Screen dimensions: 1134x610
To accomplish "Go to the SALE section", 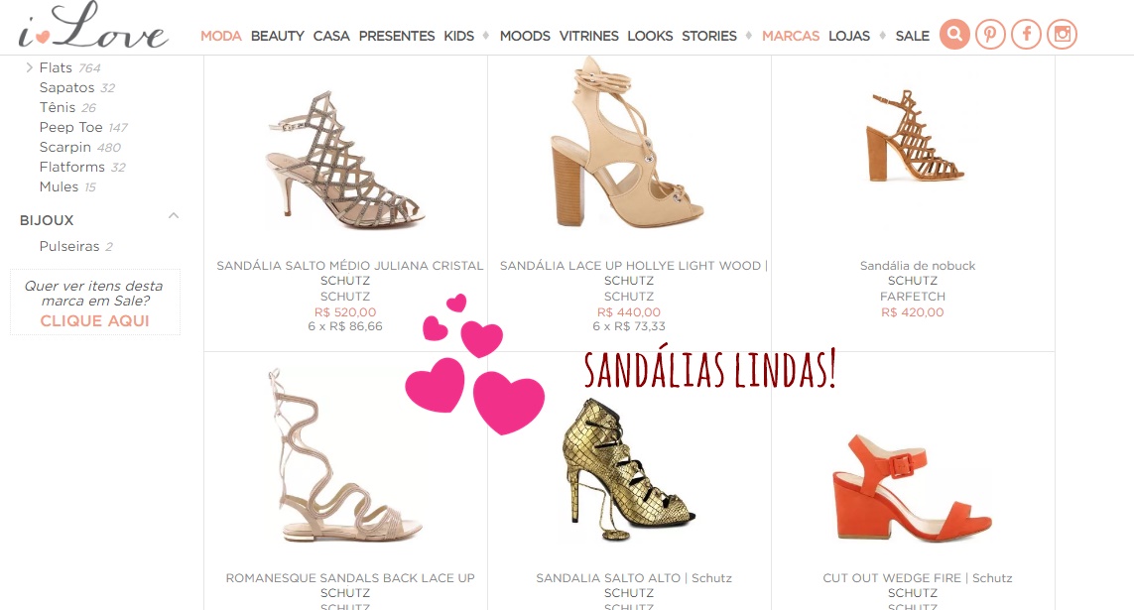I will pos(912,36).
